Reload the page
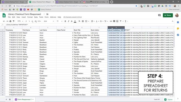 10,6
